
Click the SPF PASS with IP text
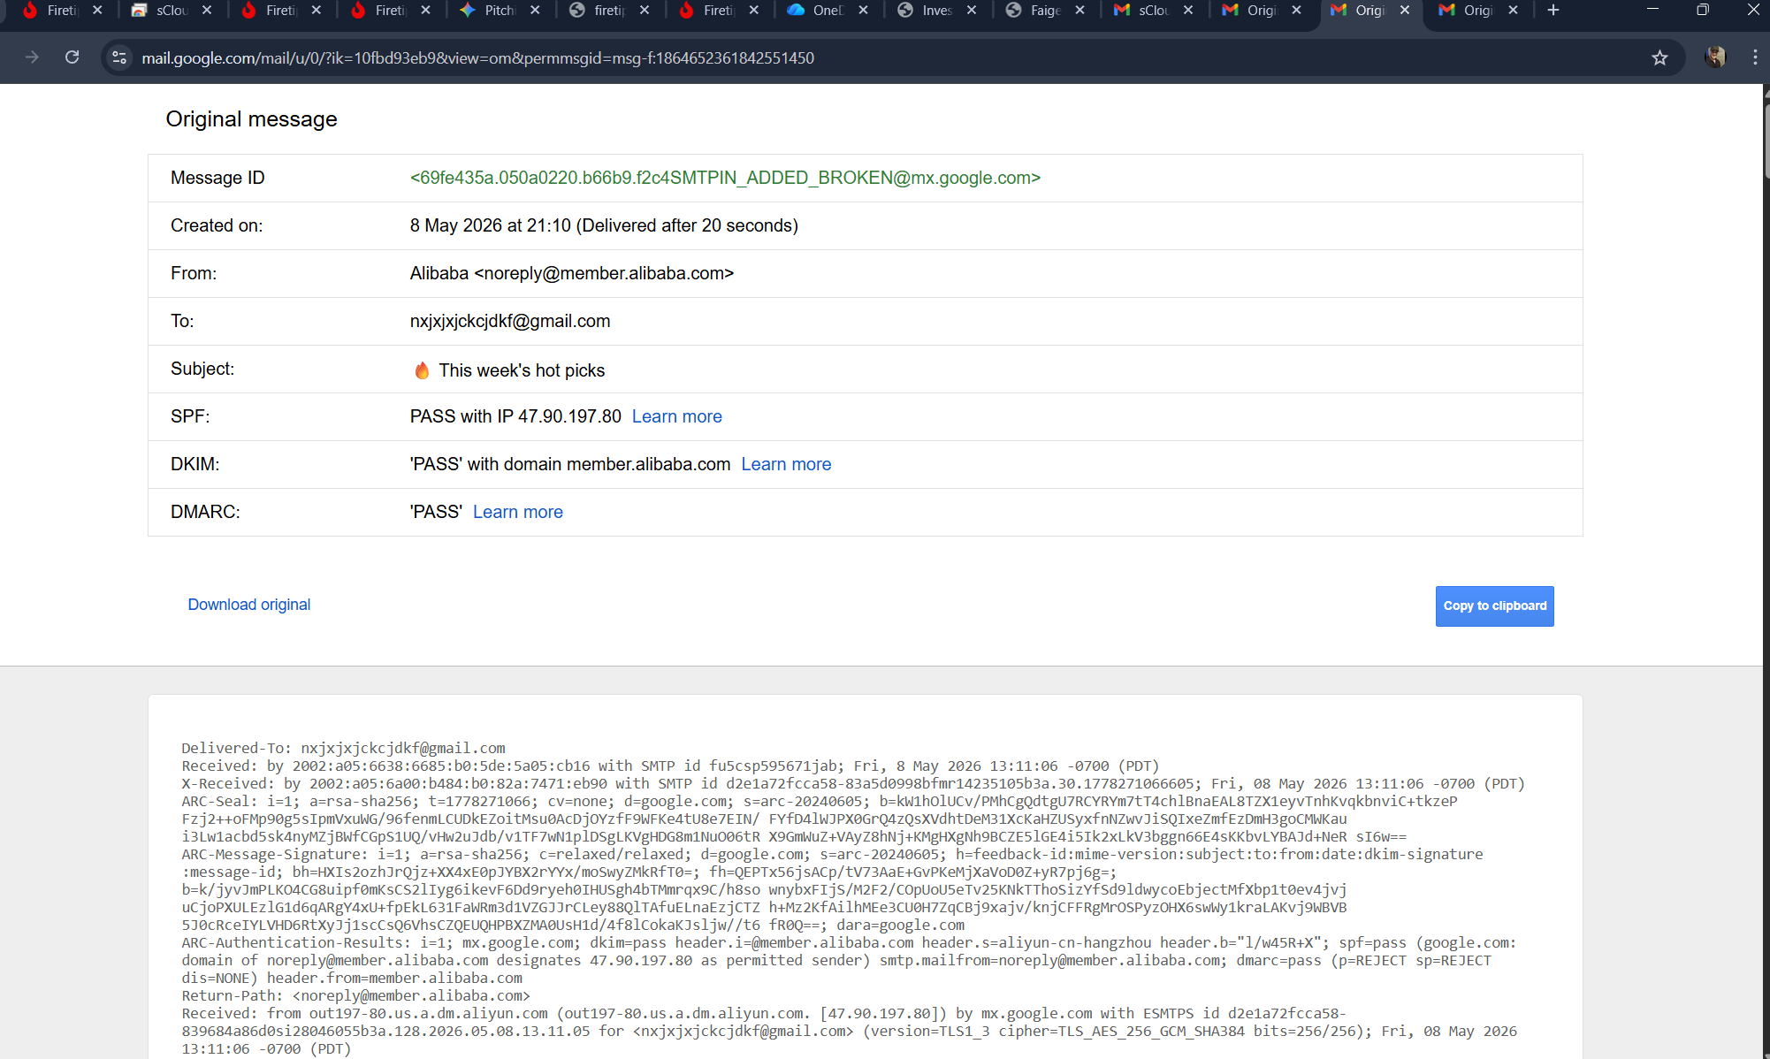tap(515, 416)
